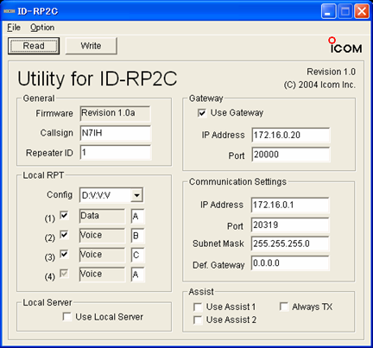Viewport: 373px width, 348px height.
Task: Click the letter field B in row (2)
Action: [137, 236]
